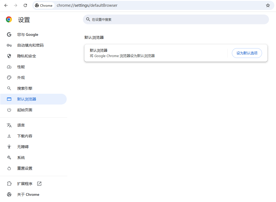Click the browser back arrow icon
Viewport: 276px width, 202px height.
pos(6,5)
